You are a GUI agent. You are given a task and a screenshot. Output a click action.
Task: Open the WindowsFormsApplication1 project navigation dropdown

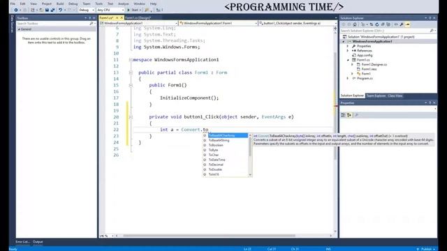click(x=139, y=23)
